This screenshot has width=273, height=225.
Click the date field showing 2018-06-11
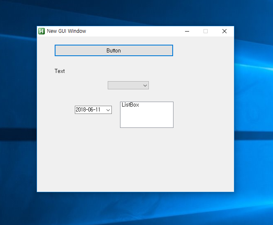click(x=93, y=110)
